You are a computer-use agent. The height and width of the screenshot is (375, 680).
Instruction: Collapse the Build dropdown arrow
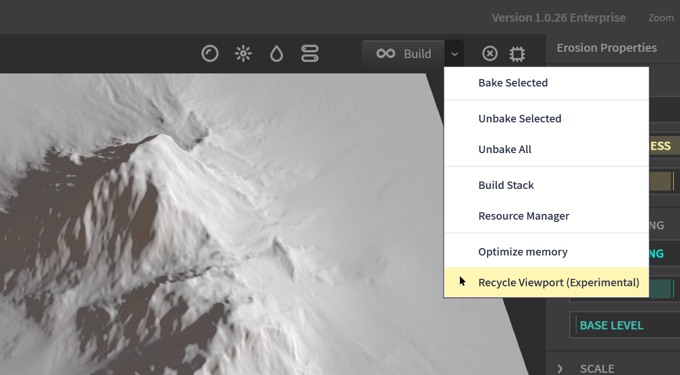454,54
